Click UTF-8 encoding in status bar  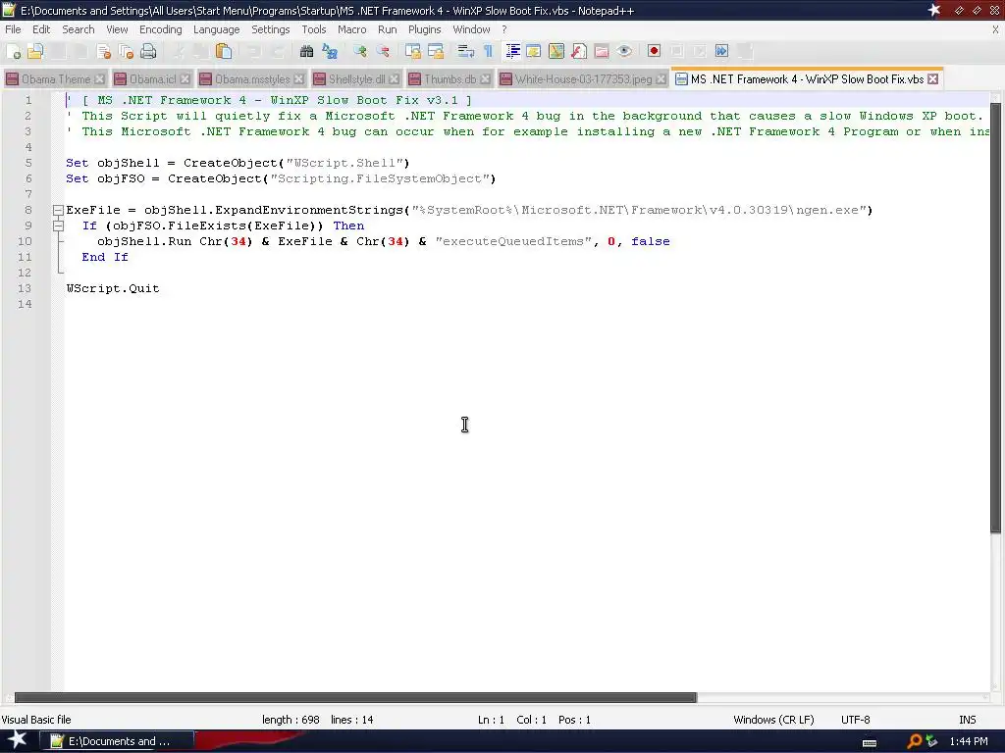pyautogui.click(x=855, y=720)
